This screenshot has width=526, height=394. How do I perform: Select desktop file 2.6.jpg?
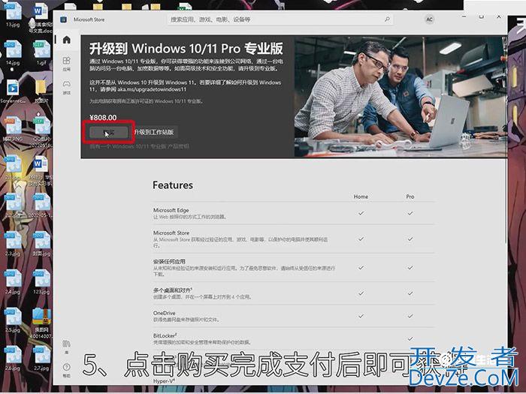click(13, 358)
